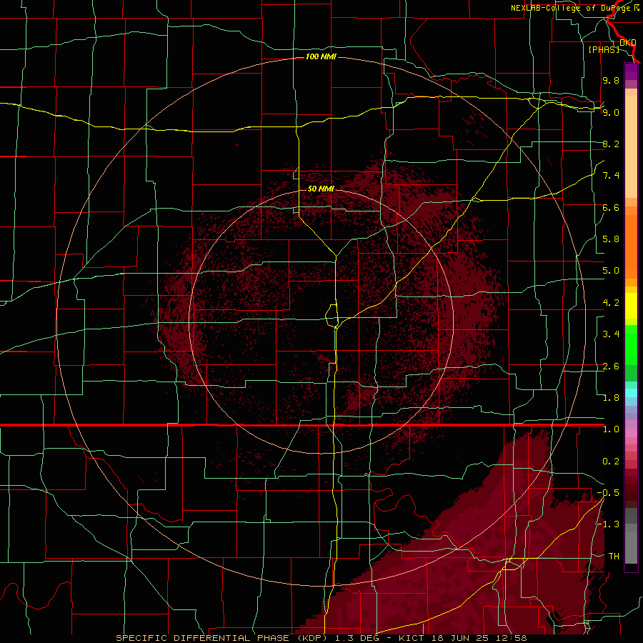Click the purple top segment of the color bar
This screenshot has width=643, height=643.
[x=631, y=71]
